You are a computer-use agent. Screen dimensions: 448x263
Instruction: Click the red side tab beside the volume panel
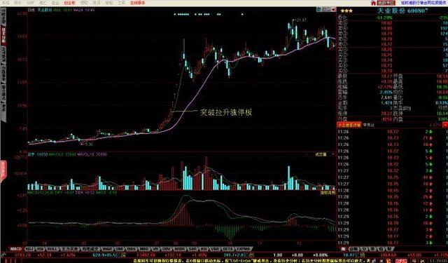point(3,171)
